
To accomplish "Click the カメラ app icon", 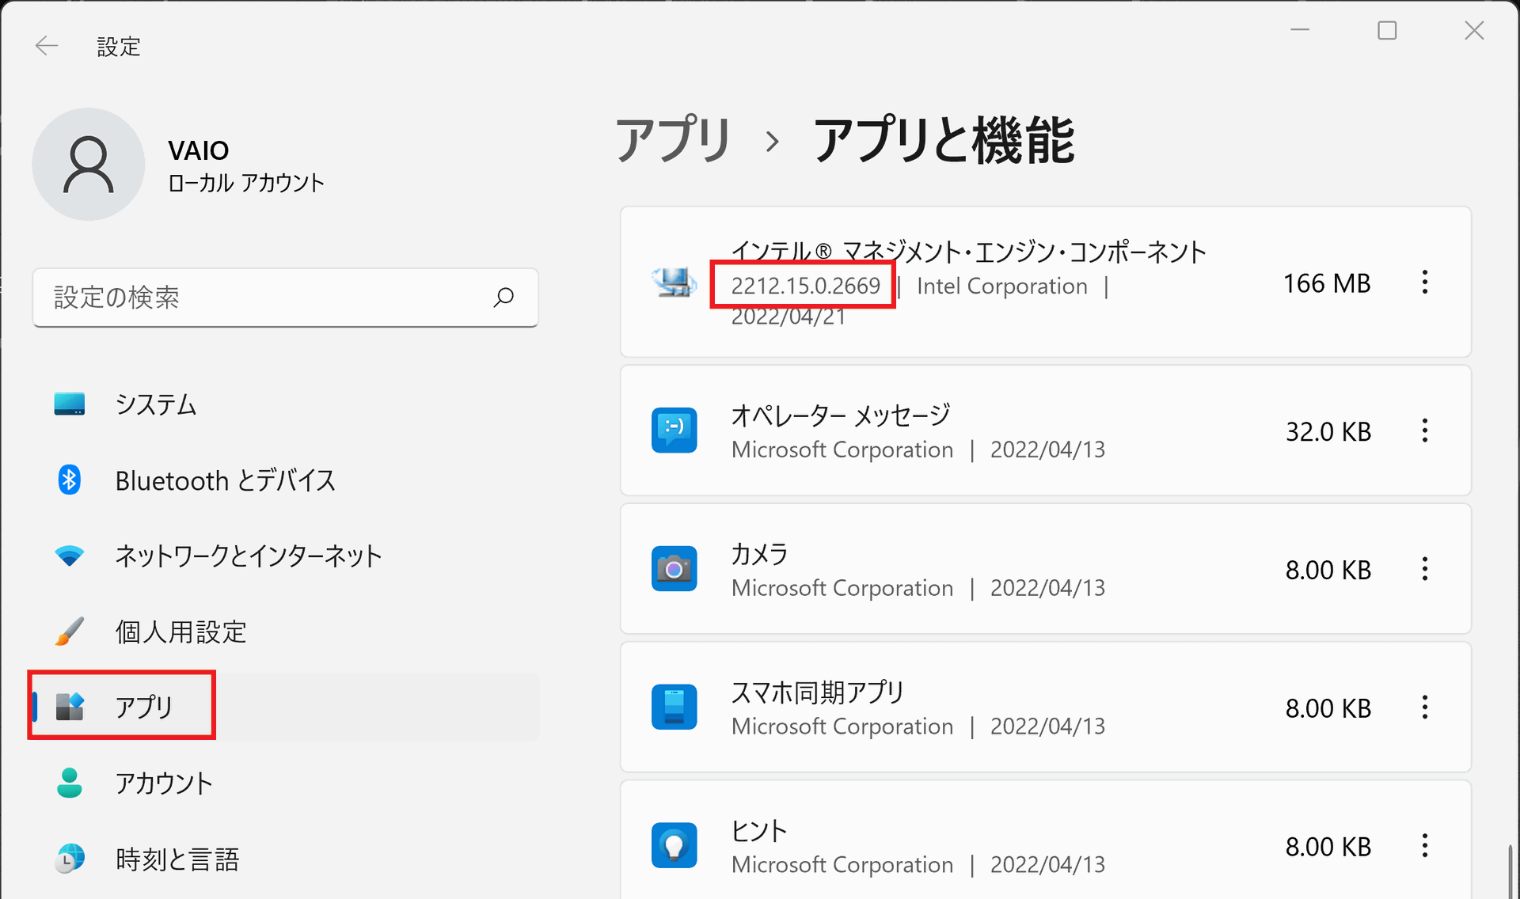I will pos(674,569).
